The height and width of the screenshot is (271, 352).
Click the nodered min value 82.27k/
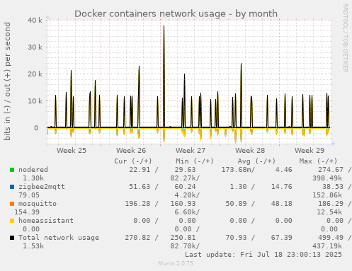[185, 178]
